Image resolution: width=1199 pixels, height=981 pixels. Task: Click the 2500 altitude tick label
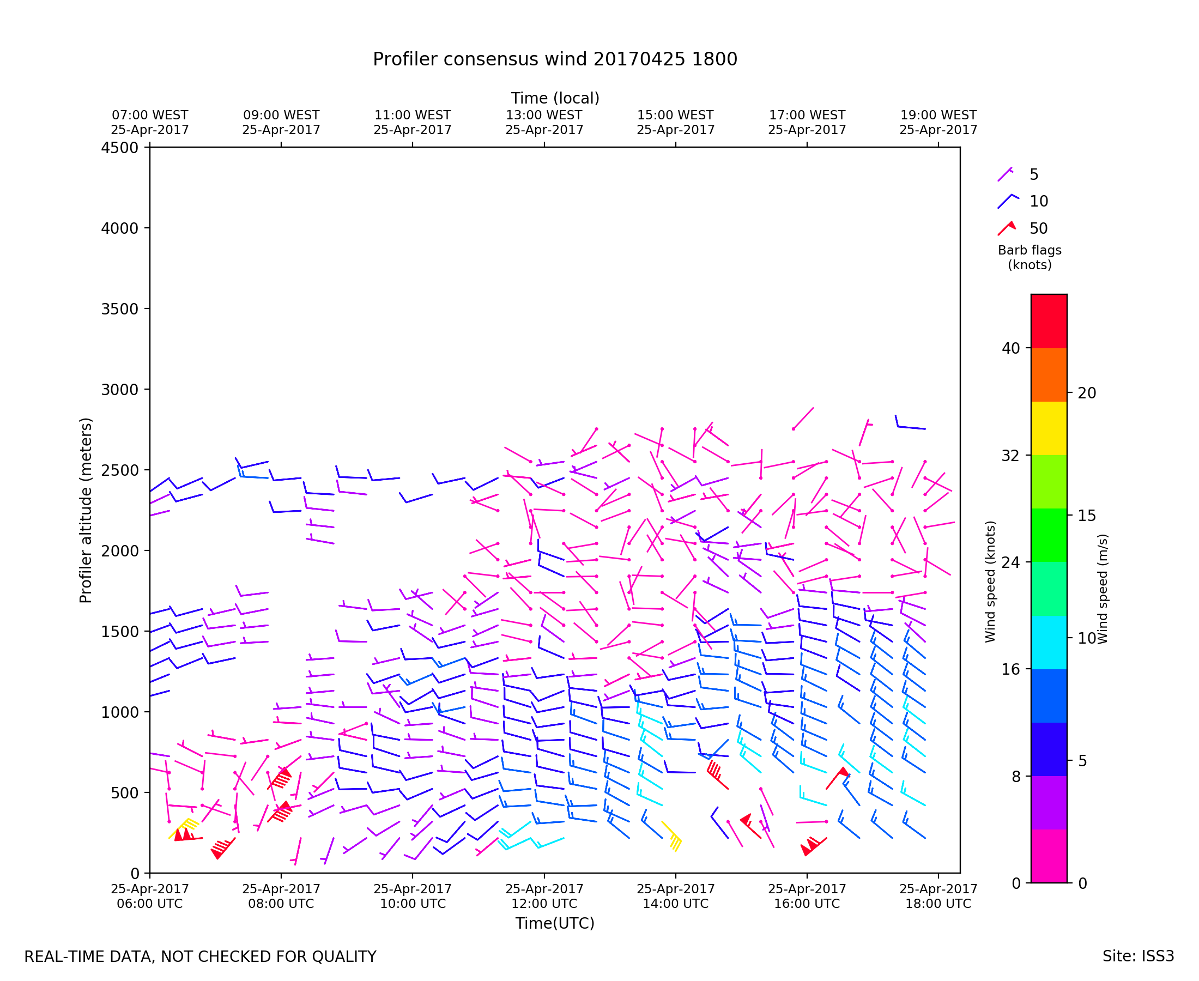pyautogui.click(x=119, y=470)
